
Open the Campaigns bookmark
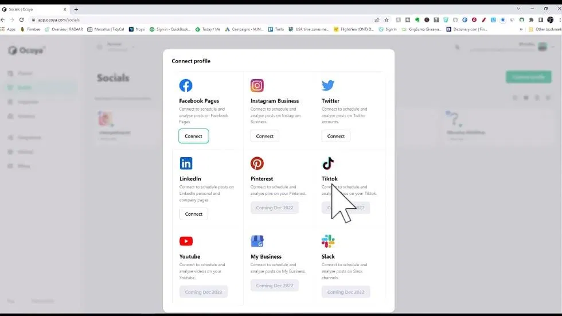pyautogui.click(x=244, y=29)
